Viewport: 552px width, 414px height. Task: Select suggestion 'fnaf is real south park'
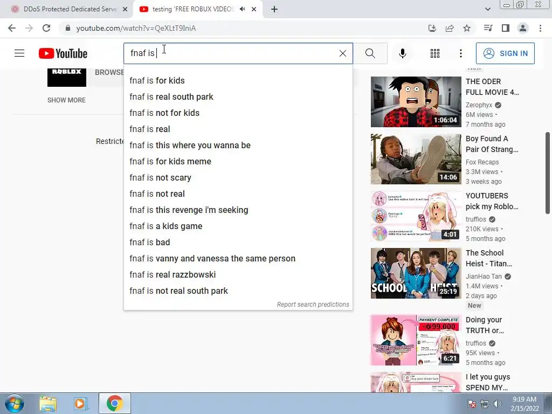(x=238, y=97)
